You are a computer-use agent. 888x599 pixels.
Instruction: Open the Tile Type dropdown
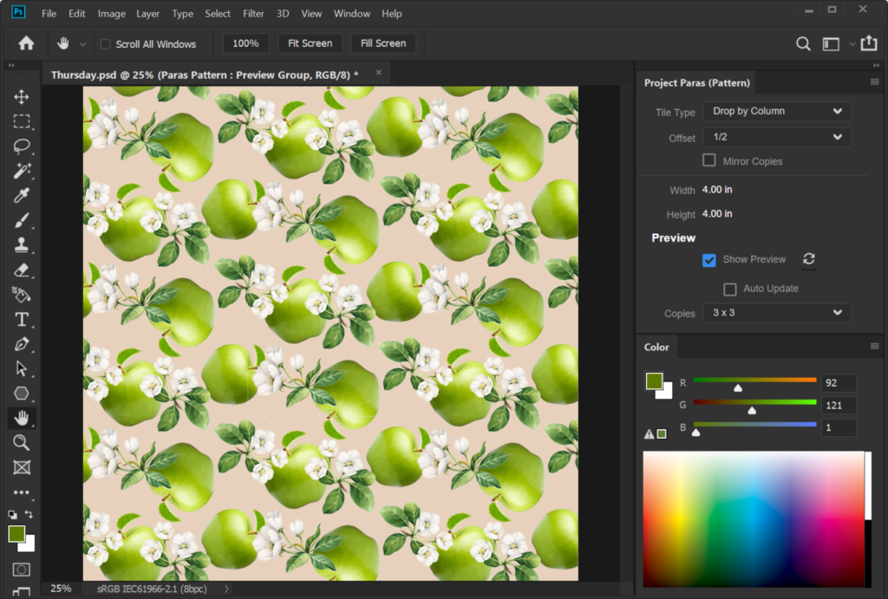777,112
